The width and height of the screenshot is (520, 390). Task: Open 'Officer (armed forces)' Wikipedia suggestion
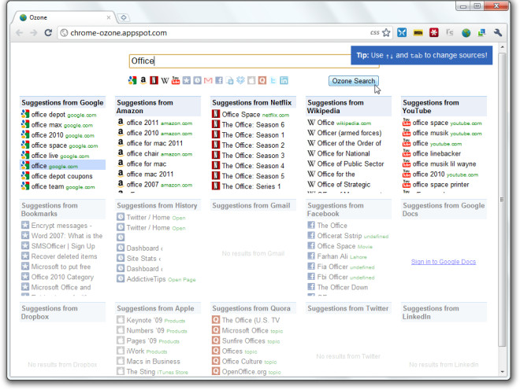(349, 133)
